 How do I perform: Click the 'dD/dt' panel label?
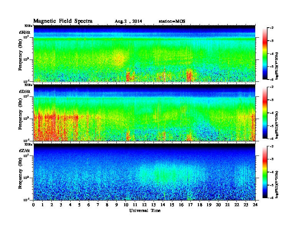25,91
